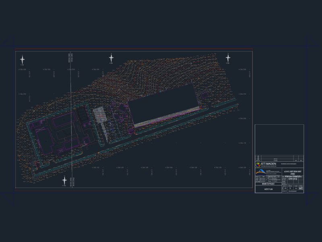This screenshot has width=322, height=242.
Task: Pick the white hatched grid block in plan
Action: [100, 115]
